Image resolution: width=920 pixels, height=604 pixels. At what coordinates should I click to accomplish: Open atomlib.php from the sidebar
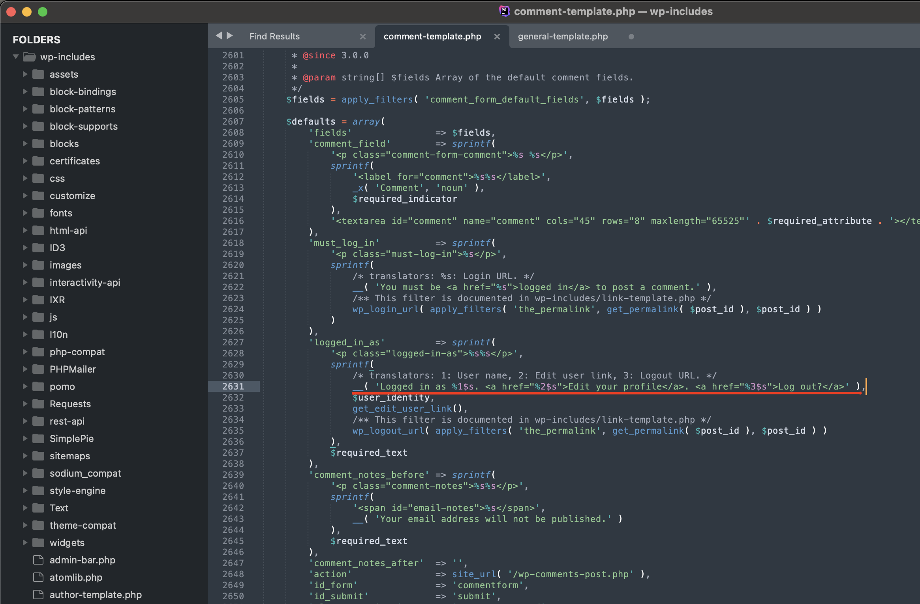76,577
